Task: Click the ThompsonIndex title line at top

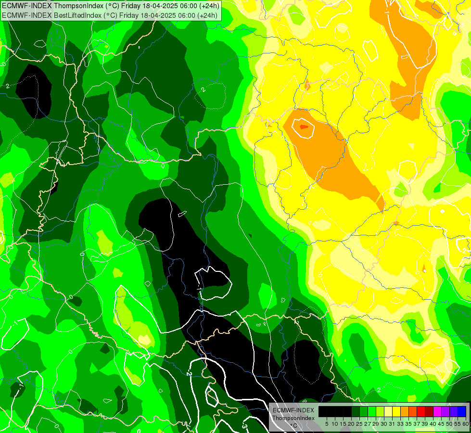Action: pyautogui.click(x=110, y=5)
